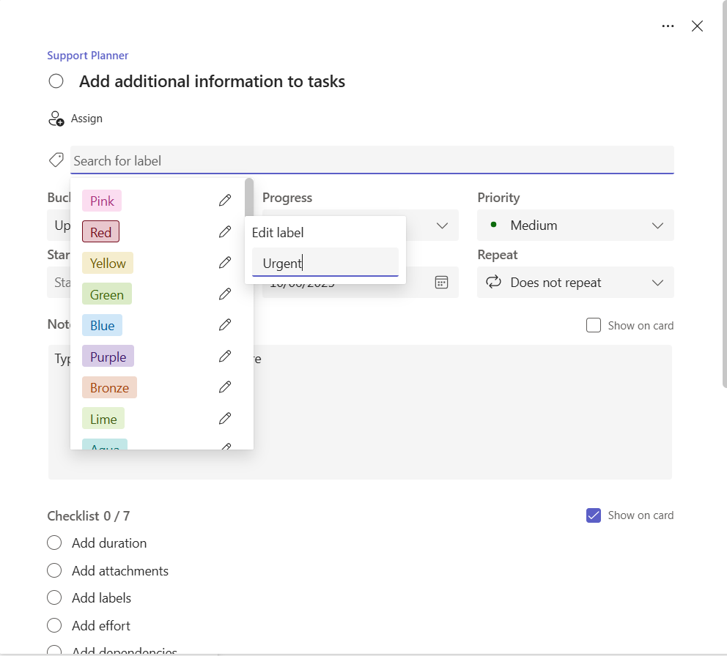This screenshot has width=727, height=656.
Task: Mark the task complete using the title circle
Action: pyautogui.click(x=56, y=81)
